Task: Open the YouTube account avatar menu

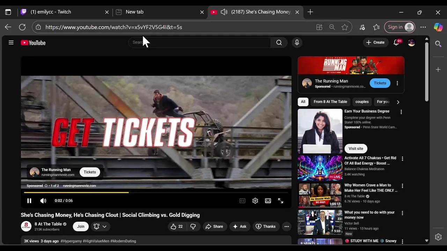Action: pos(411,43)
